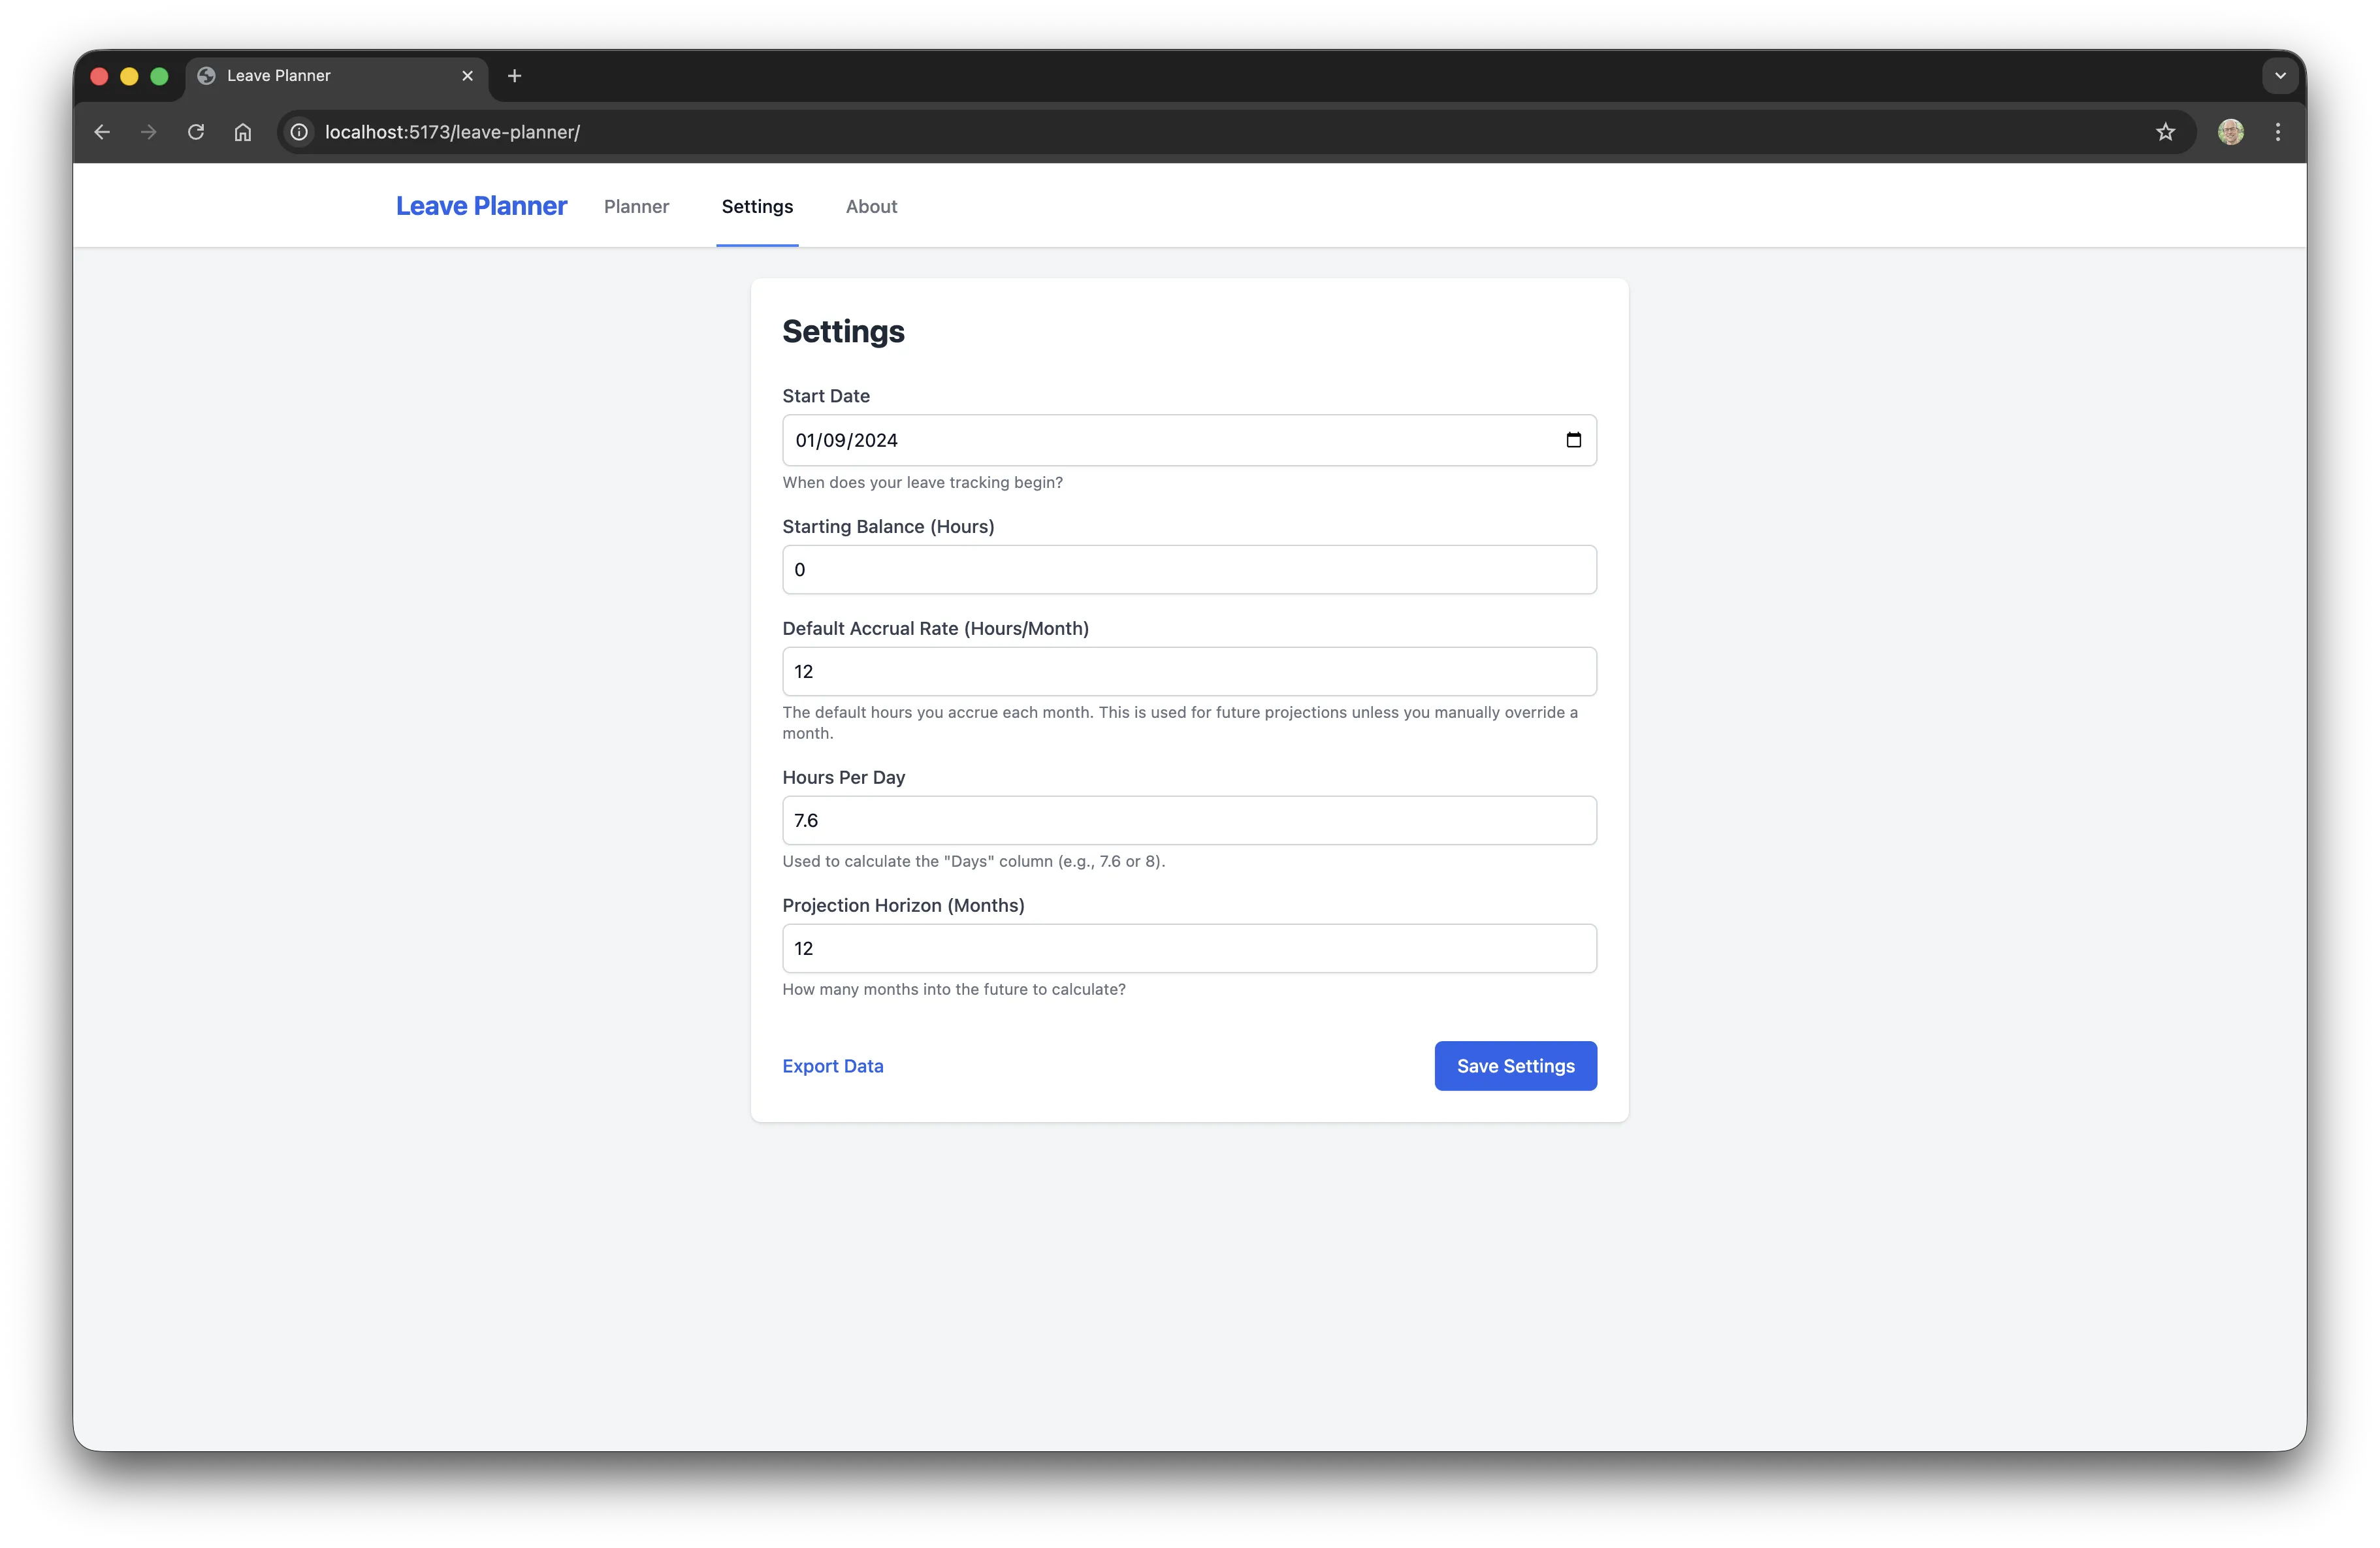Click the address bar URL localhost:5173/leave-planner/

[x=452, y=132]
